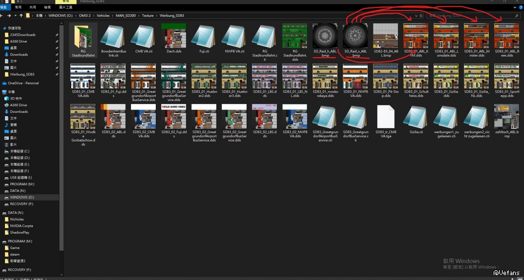Select the SD83_01_NWFB VA.dds thumbnail
The height and width of the screenshot is (280, 524).
(x=355, y=76)
